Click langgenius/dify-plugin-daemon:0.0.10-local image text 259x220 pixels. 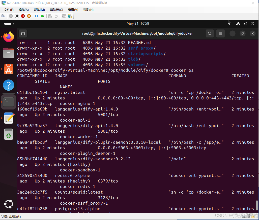[x=108, y=142]
